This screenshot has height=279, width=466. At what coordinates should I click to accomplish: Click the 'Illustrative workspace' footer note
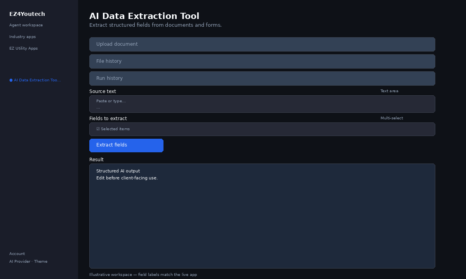coord(143,275)
